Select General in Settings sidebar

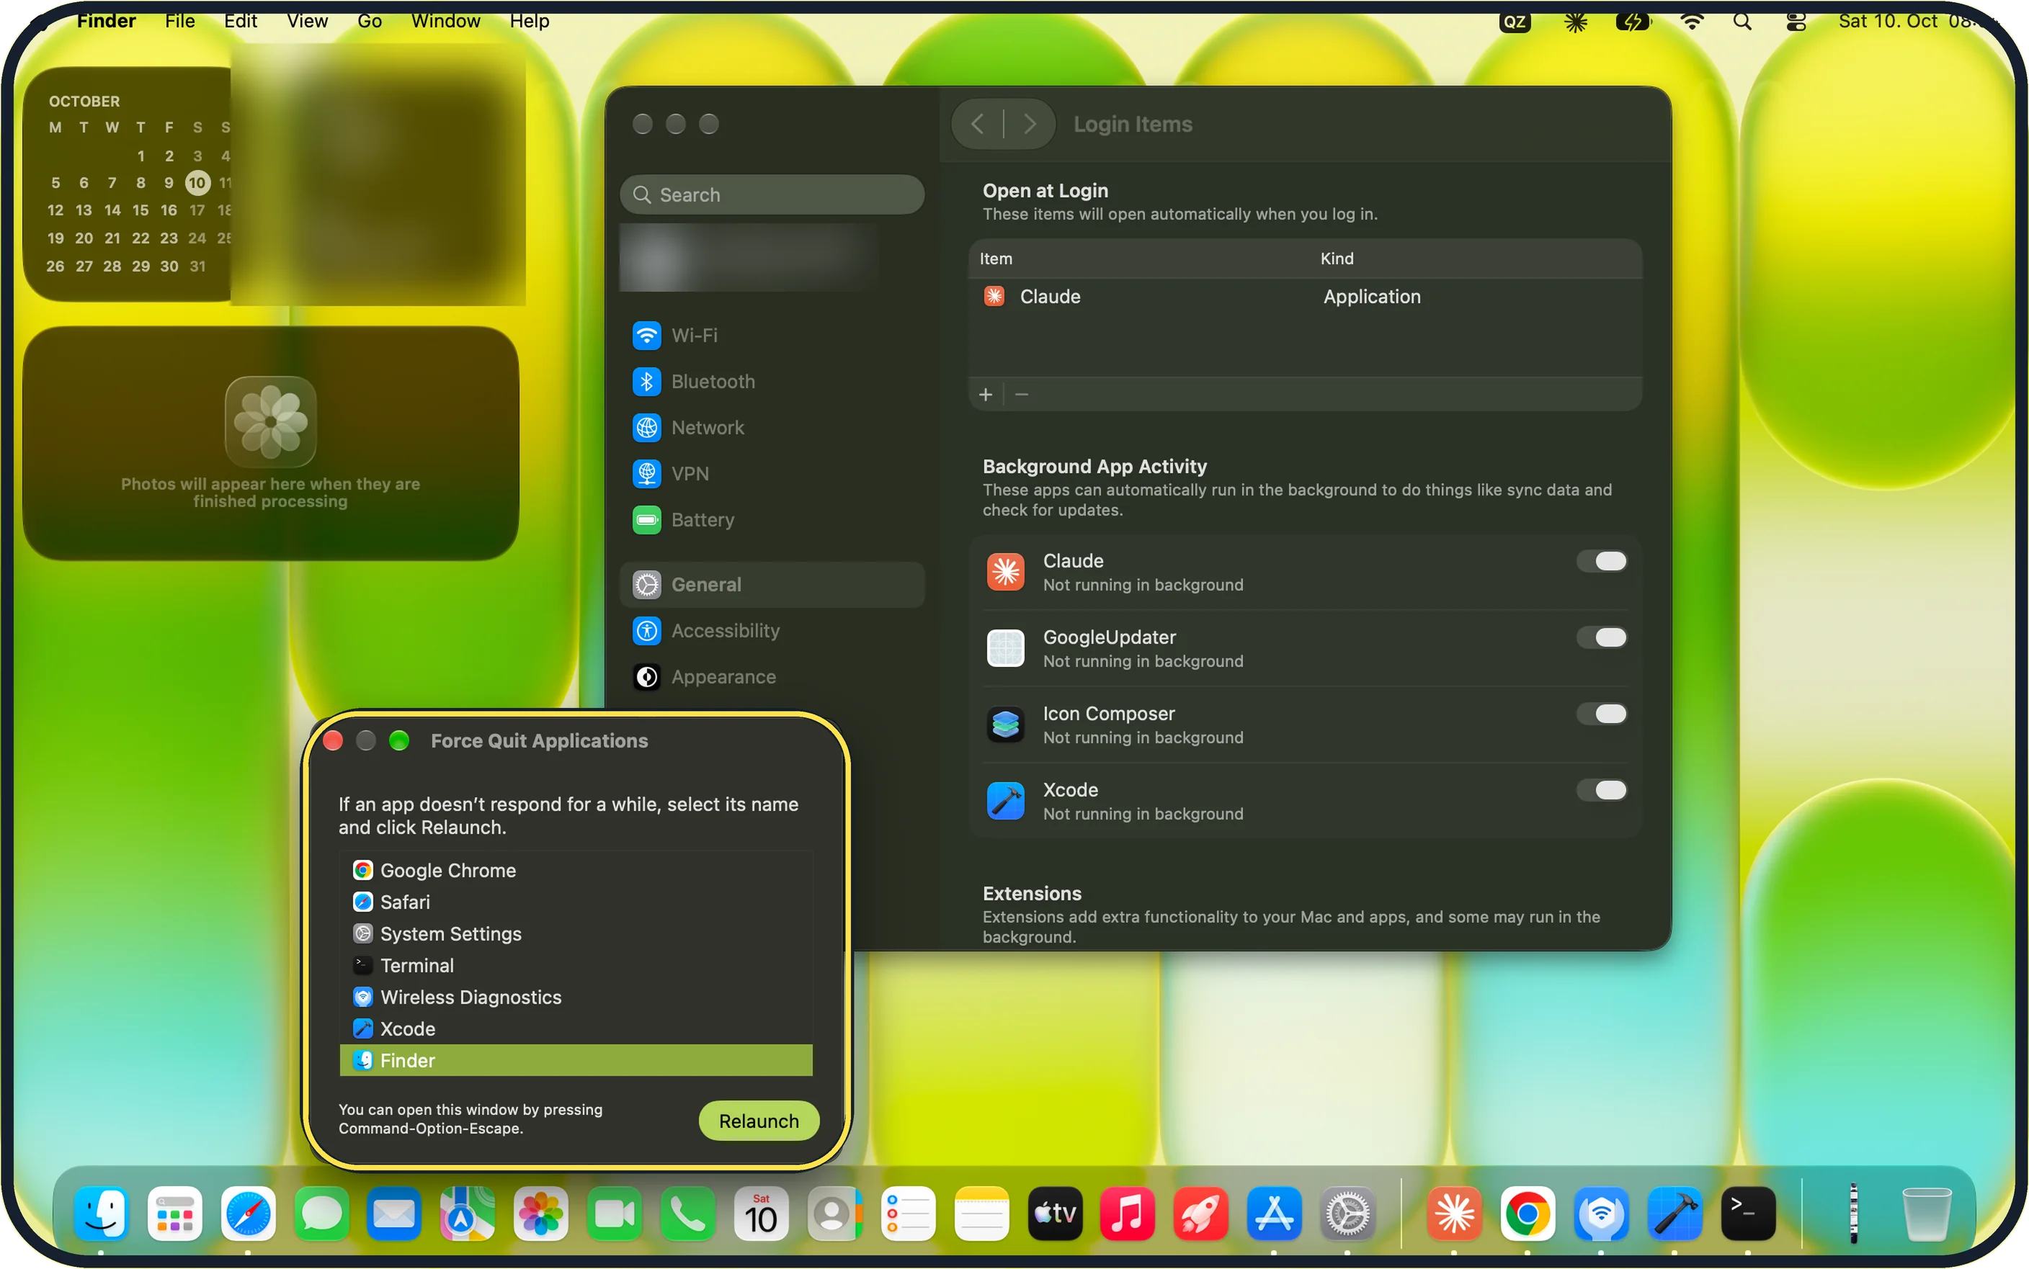772,585
